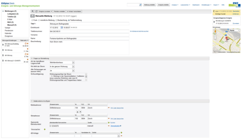
Task: Select the Telefonmeldung radio button
Action: pos(69,20)
